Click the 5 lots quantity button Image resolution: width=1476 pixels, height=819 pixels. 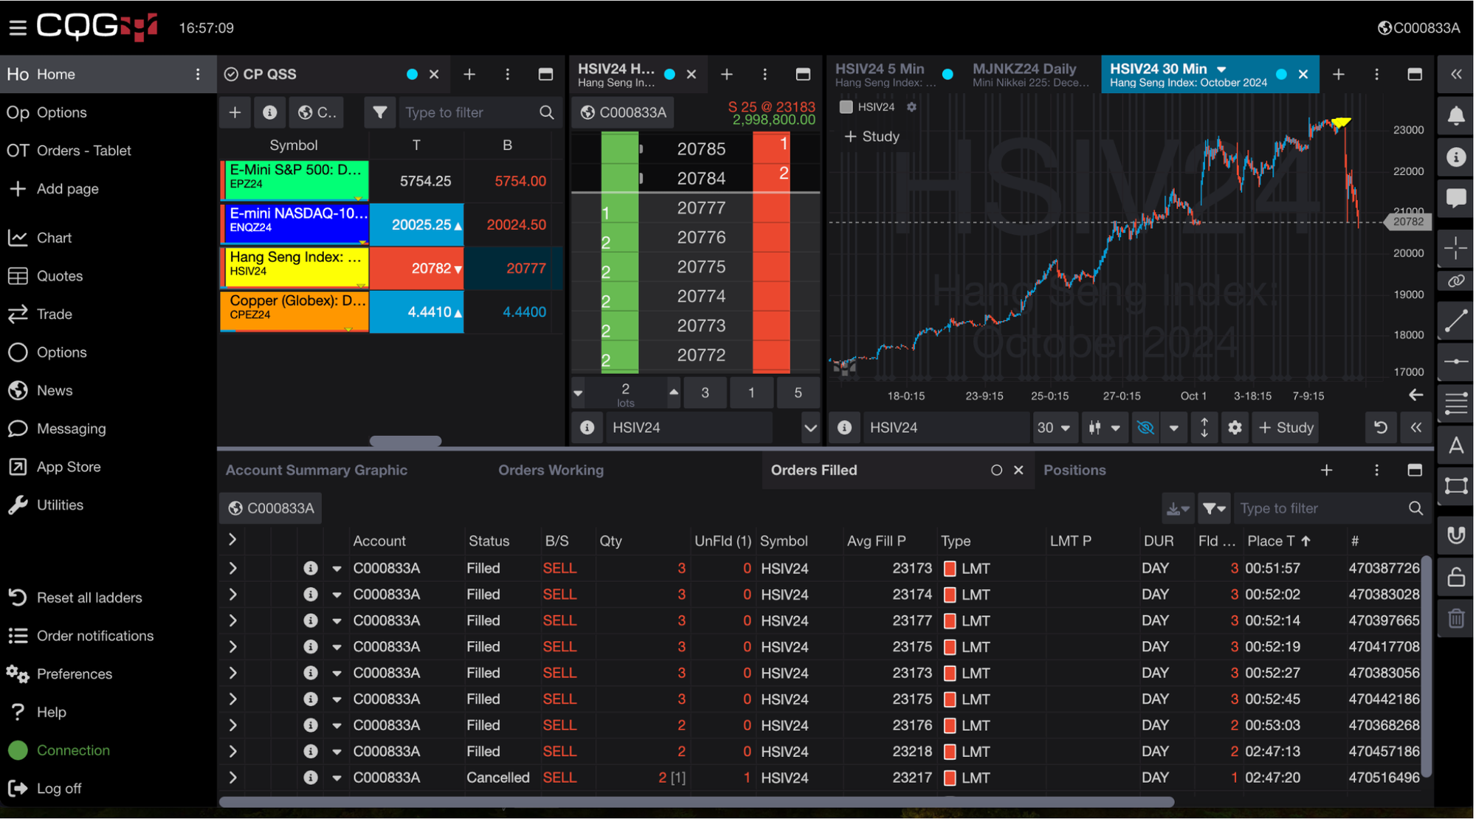797,393
